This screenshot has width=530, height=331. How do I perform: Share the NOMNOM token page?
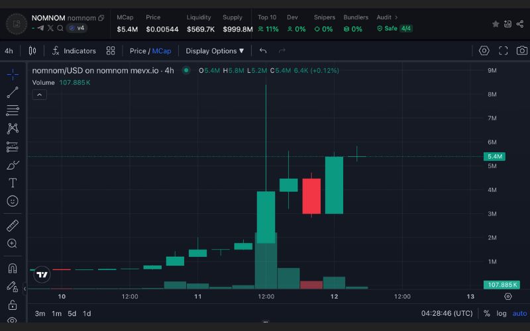(x=520, y=24)
